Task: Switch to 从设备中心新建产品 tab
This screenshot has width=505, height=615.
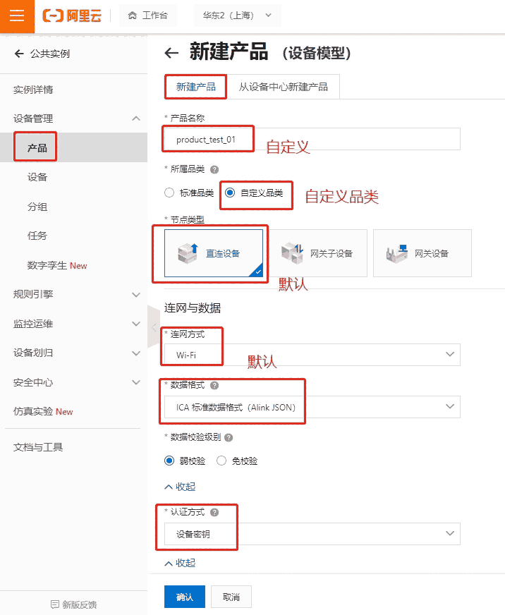Action: (x=283, y=87)
